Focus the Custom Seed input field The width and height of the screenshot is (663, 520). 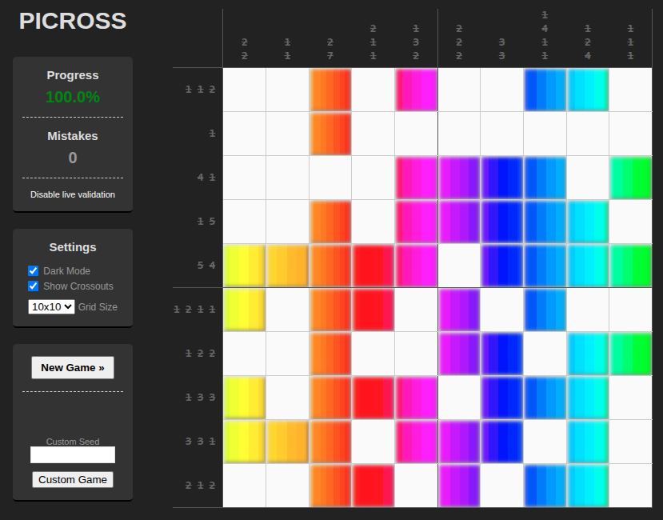73,455
